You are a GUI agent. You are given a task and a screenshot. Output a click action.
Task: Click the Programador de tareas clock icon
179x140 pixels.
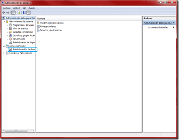(10, 25)
